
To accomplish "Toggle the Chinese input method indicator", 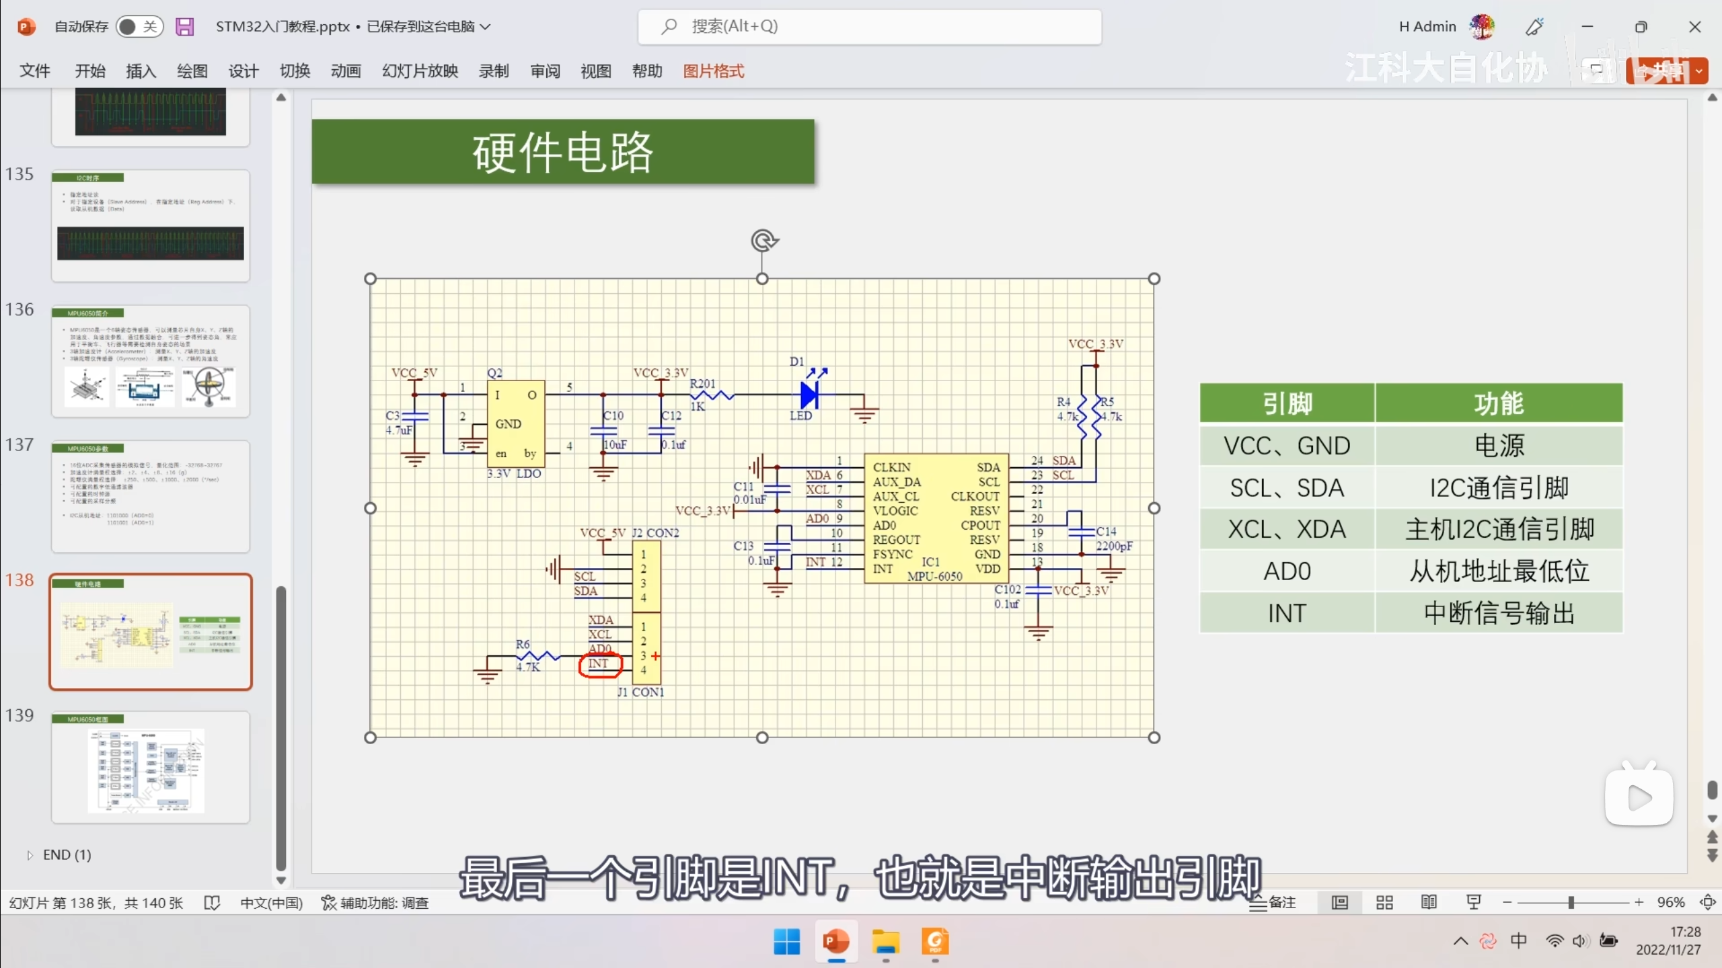I will click(x=1518, y=940).
